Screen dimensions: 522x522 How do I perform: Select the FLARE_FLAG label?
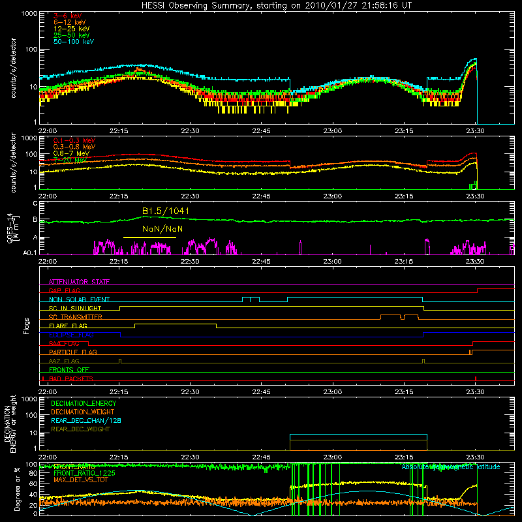[x=68, y=326]
